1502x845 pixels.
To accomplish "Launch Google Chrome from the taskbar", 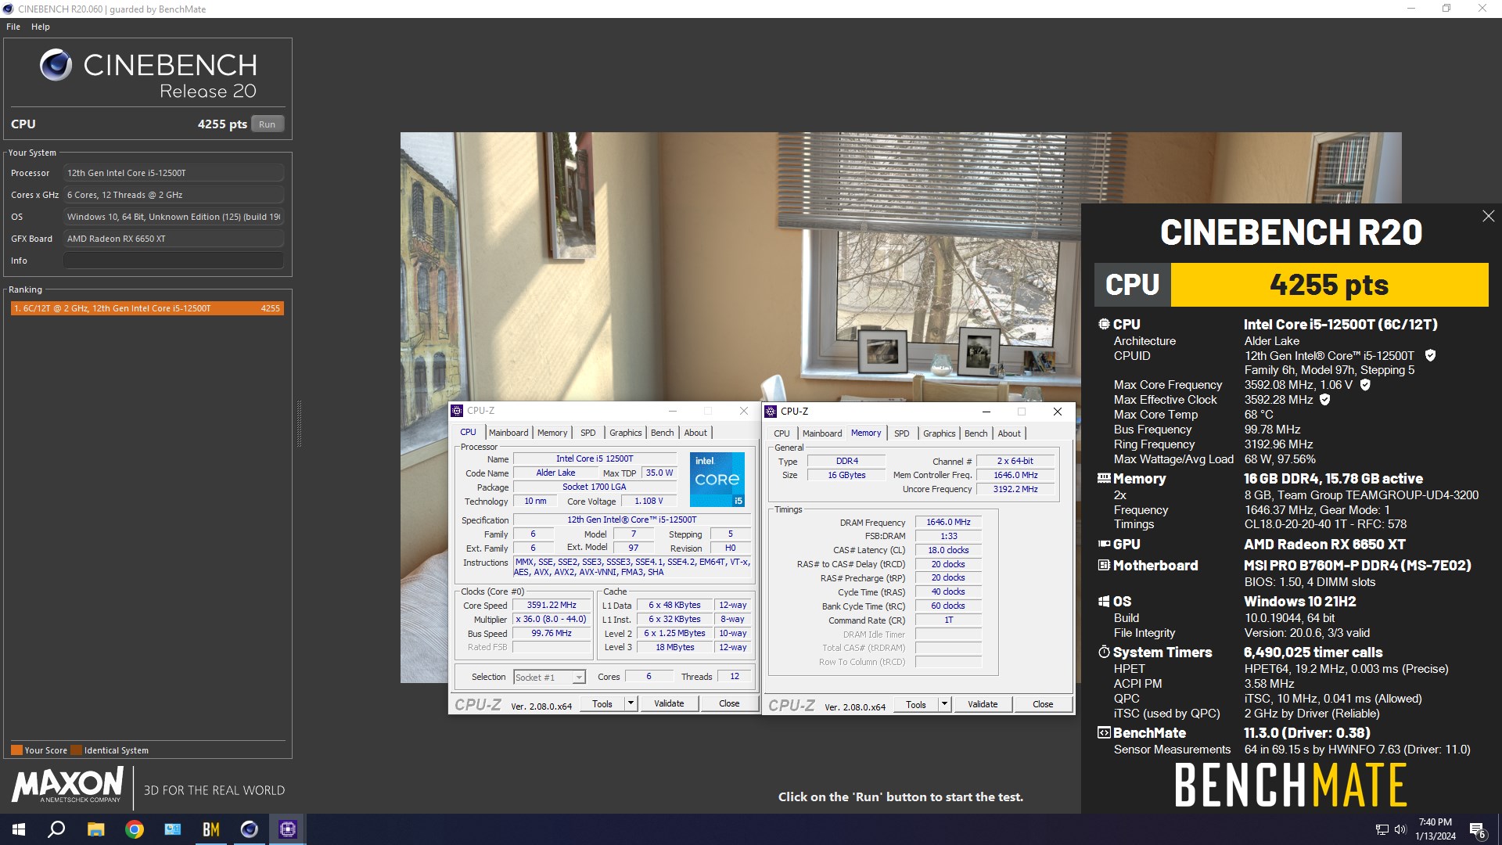I will [x=135, y=829].
